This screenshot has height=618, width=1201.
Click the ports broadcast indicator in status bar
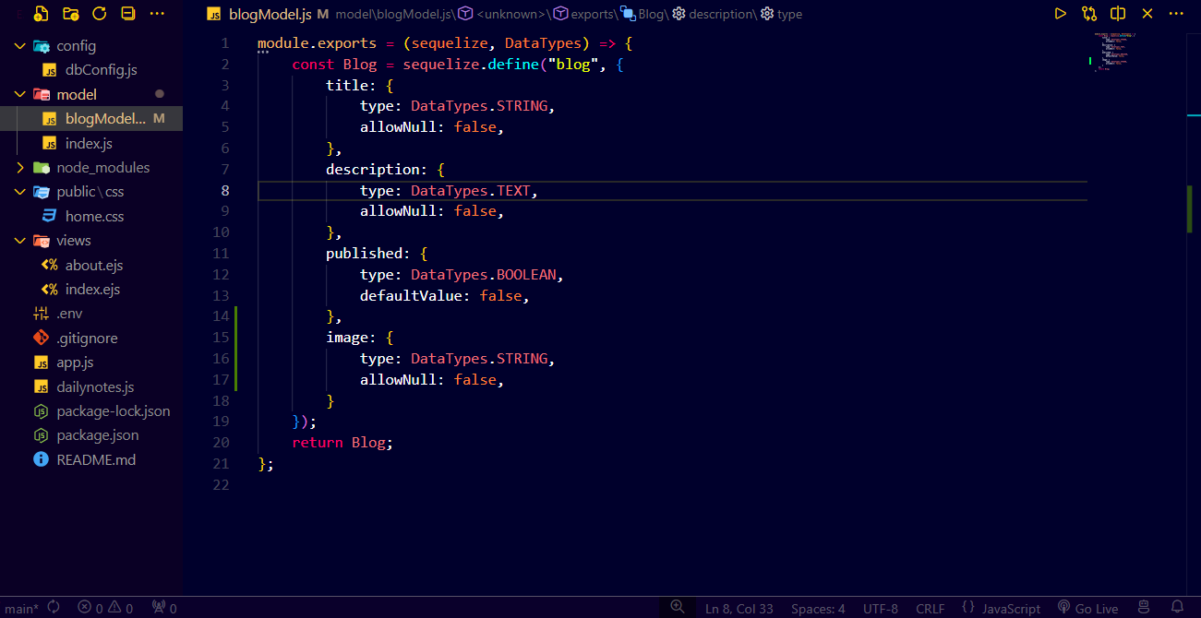[164, 608]
